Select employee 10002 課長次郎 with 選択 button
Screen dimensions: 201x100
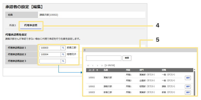(188, 86)
